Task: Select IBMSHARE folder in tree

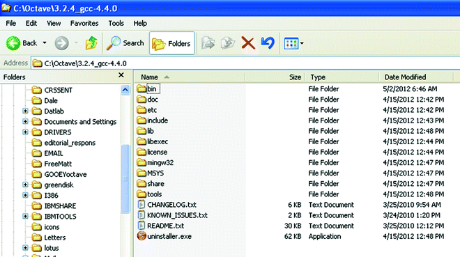Action: point(54,206)
